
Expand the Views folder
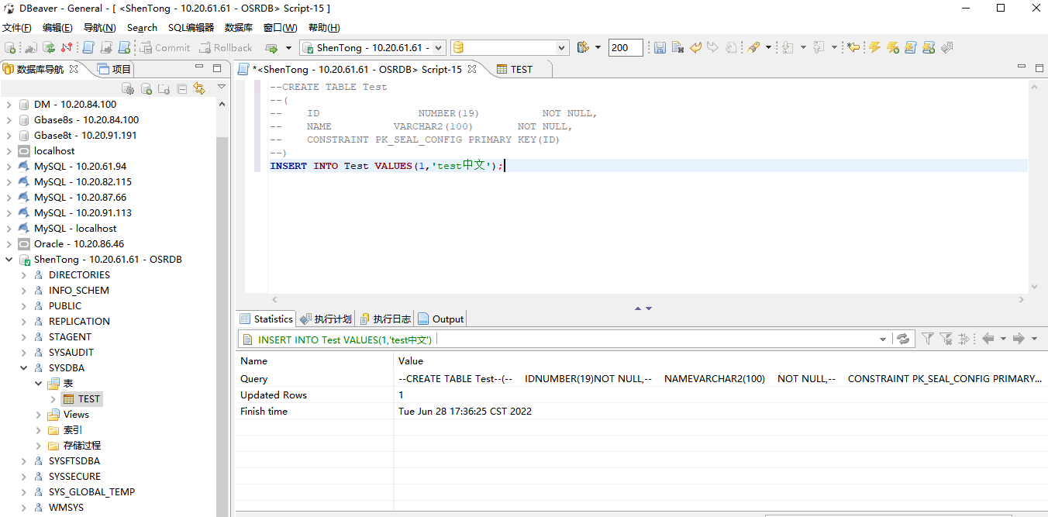39,414
